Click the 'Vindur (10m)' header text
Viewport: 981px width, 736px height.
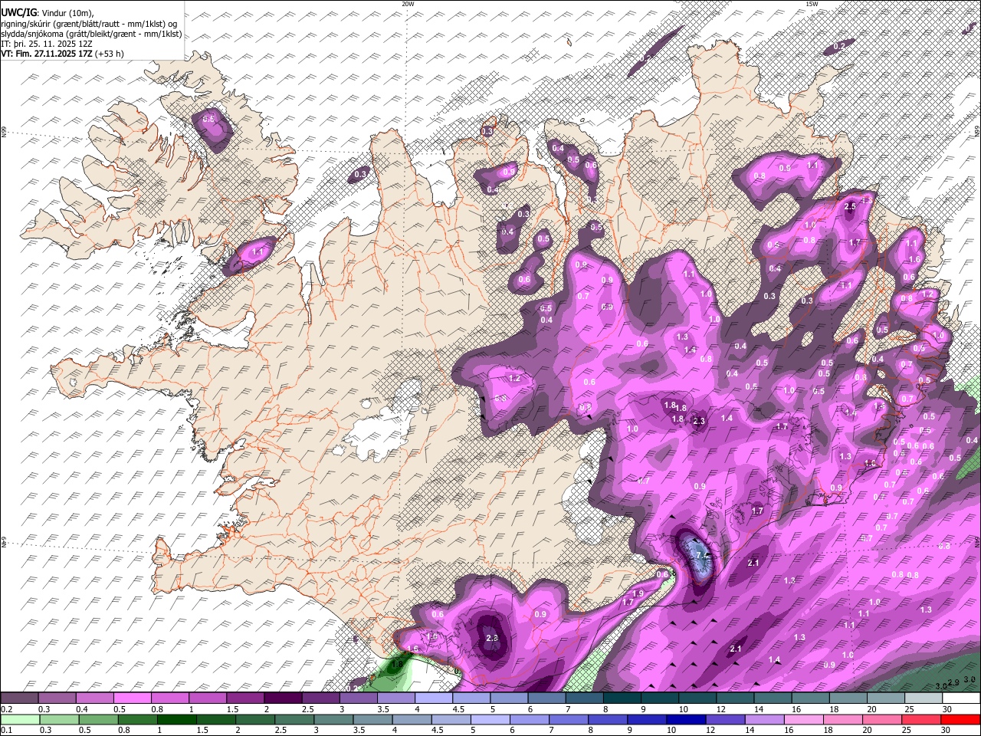(67, 12)
